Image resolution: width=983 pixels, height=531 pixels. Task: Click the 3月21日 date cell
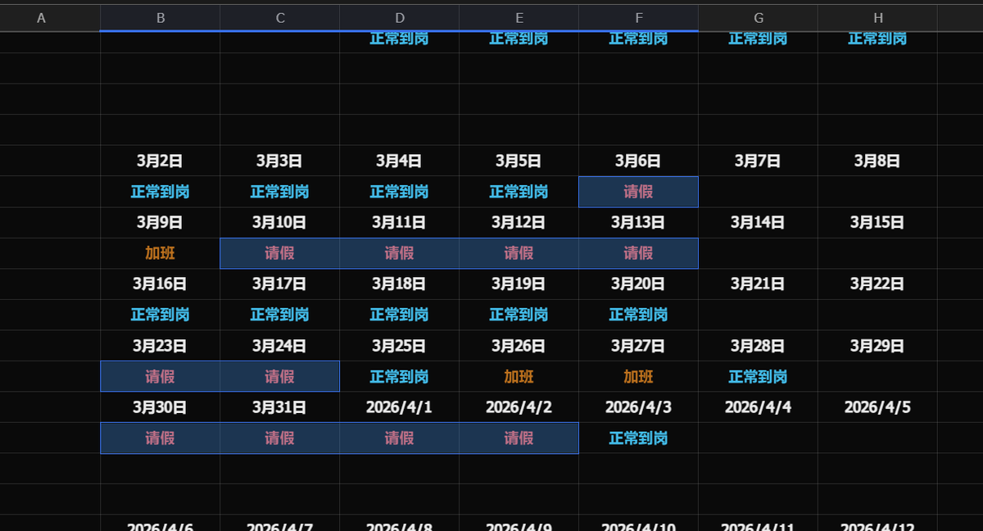tap(759, 284)
